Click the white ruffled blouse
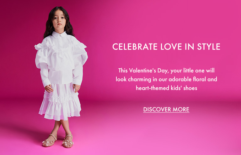Viewport: 241px width, 155px height. [x=61, y=60]
